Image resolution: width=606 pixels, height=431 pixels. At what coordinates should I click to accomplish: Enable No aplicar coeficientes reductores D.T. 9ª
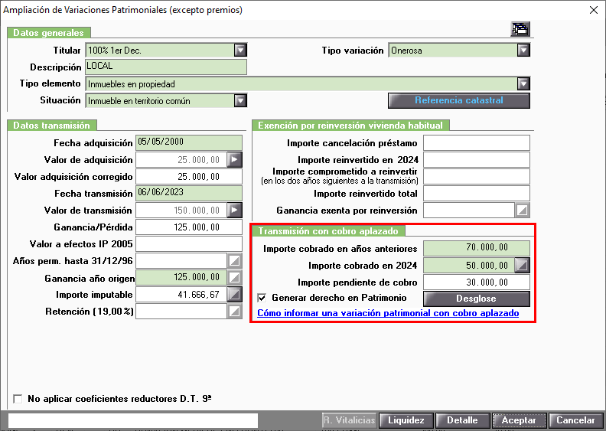tap(18, 399)
